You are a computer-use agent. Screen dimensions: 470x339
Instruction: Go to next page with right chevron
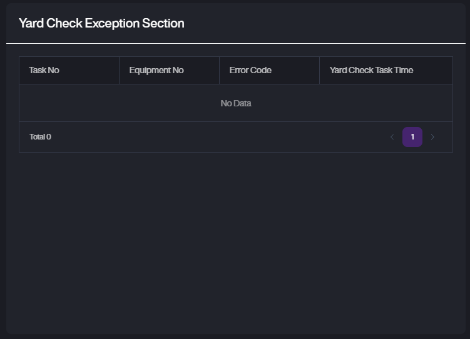click(x=432, y=137)
